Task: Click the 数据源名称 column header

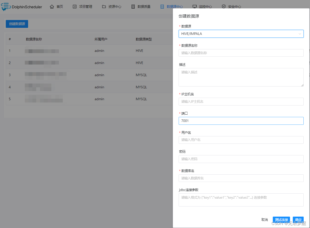Action: (x=34, y=39)
